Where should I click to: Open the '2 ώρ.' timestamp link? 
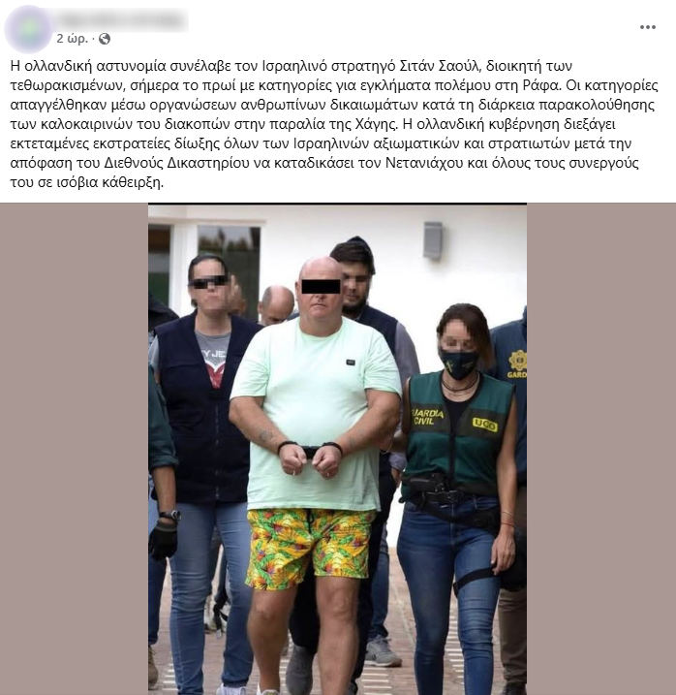[x=73, y=39]
